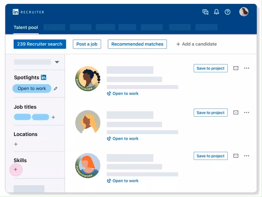Screen dimensions: 262x197
Task: Save the second candidate to project
Action: (210, 113)
